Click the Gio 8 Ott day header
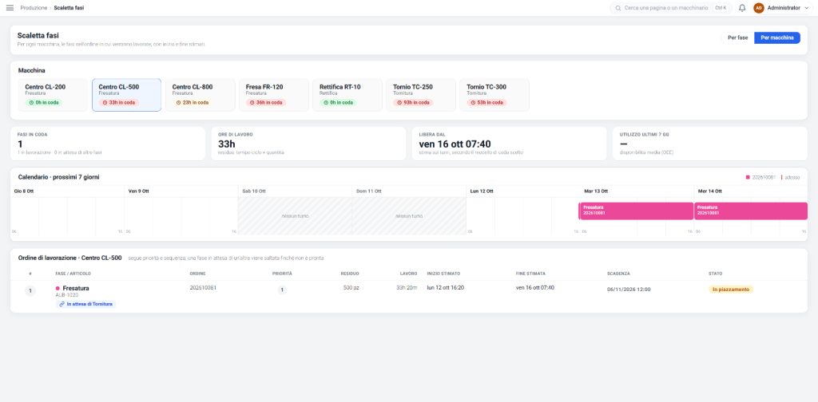This screenshot has width=818, height=402. point(22,191)
